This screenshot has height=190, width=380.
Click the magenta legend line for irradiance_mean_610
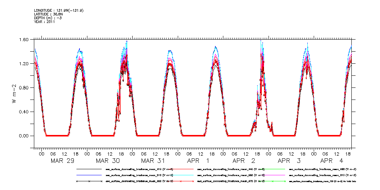[x=273, y=175]
